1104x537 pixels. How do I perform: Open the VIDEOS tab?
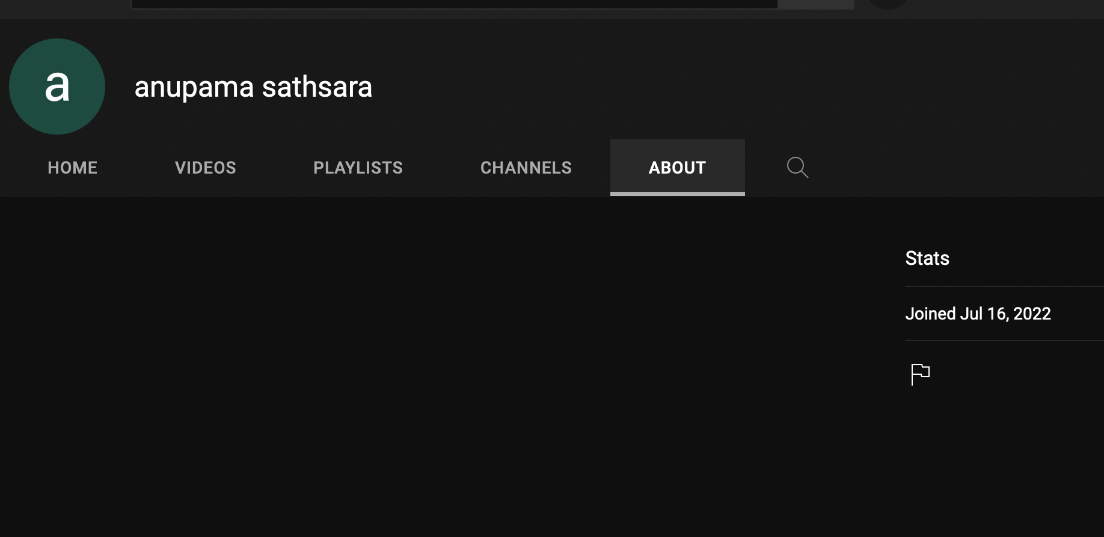click(x=206, y=168)
